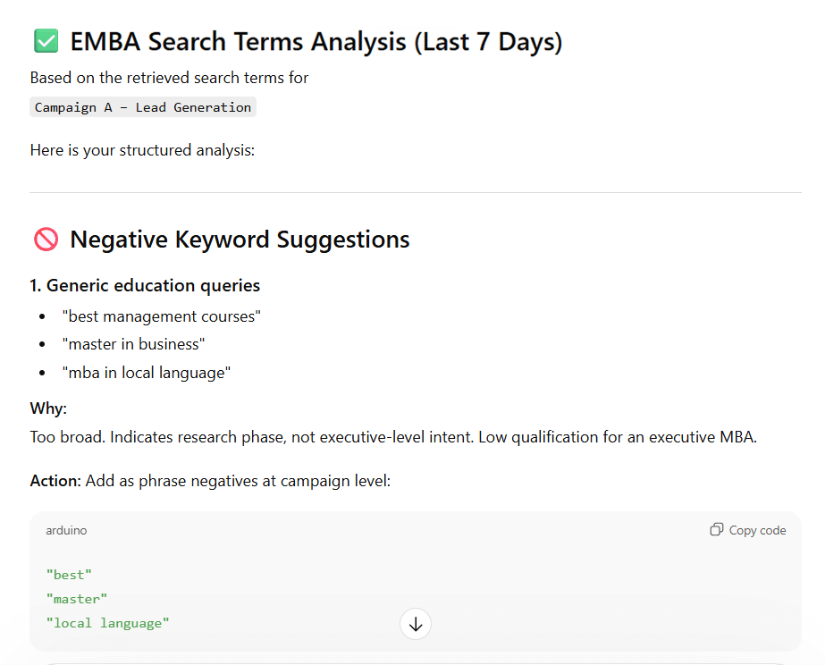Click the Generic education queries subheading
The width and height of the screenshot is (825, 665).
pyautogui.click(x=144, y=285)
